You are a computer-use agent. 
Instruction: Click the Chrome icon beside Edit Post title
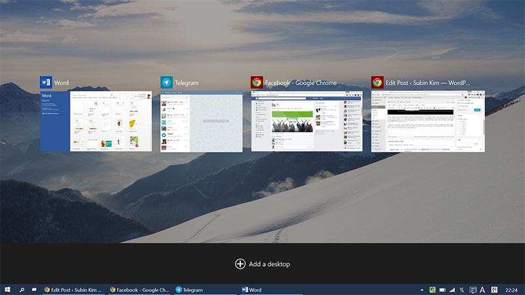point(377,83)
